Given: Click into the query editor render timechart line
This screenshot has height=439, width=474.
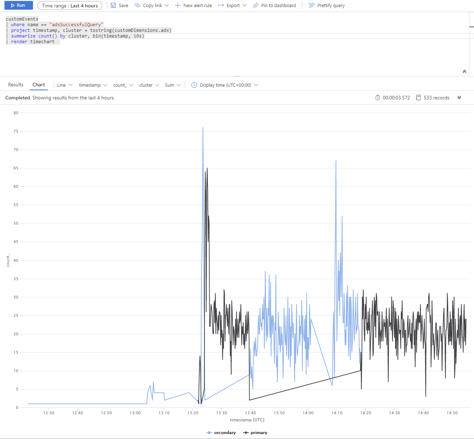Looking at the screenshot, I should click(33, 42).
